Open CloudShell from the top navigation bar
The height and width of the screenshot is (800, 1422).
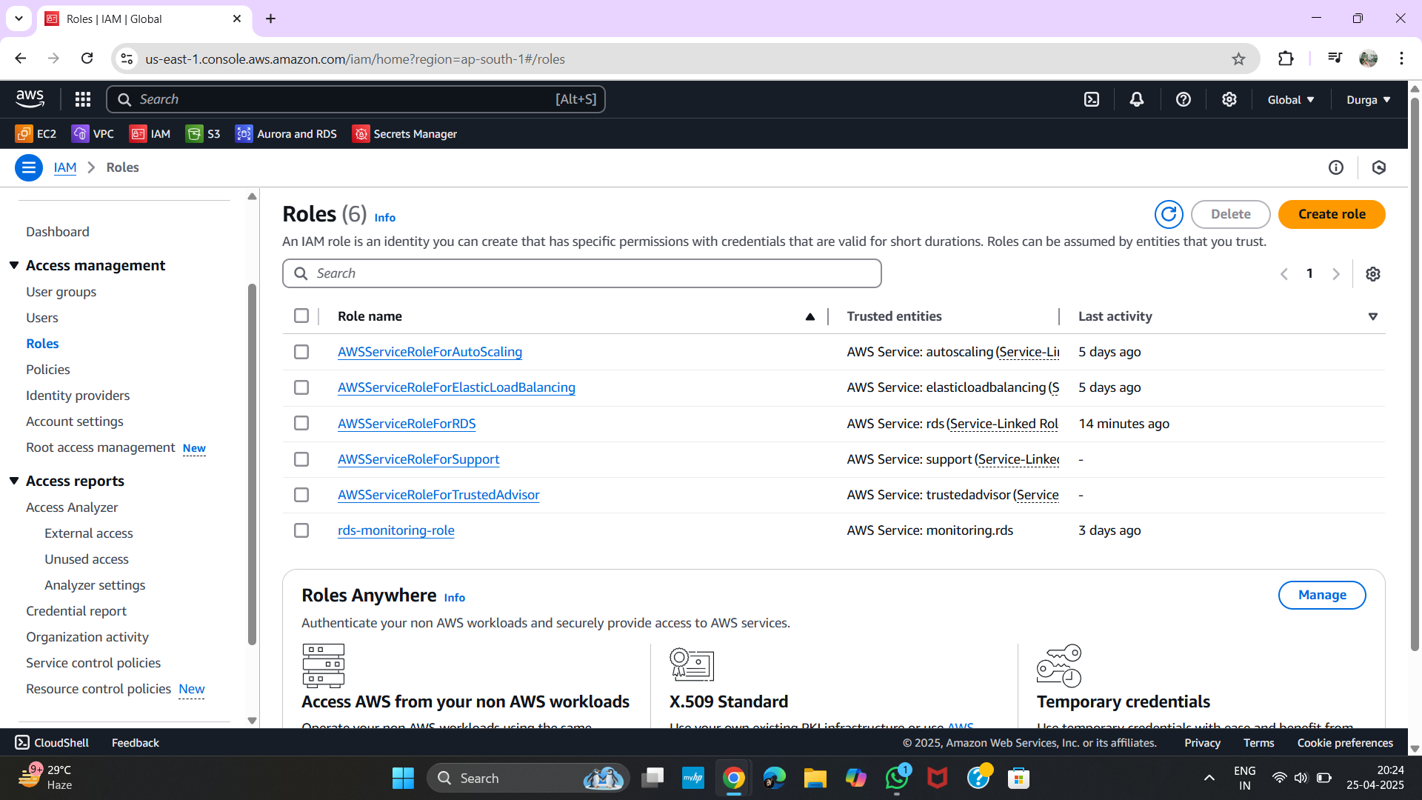[x=1092, y=99]
